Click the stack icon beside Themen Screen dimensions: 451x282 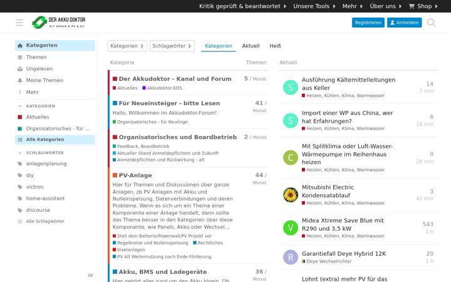pyautogui.click(x=20, y=57)
